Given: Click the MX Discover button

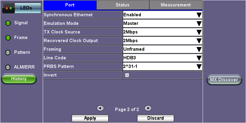Looking at the screenshot, I should point(224,80).
